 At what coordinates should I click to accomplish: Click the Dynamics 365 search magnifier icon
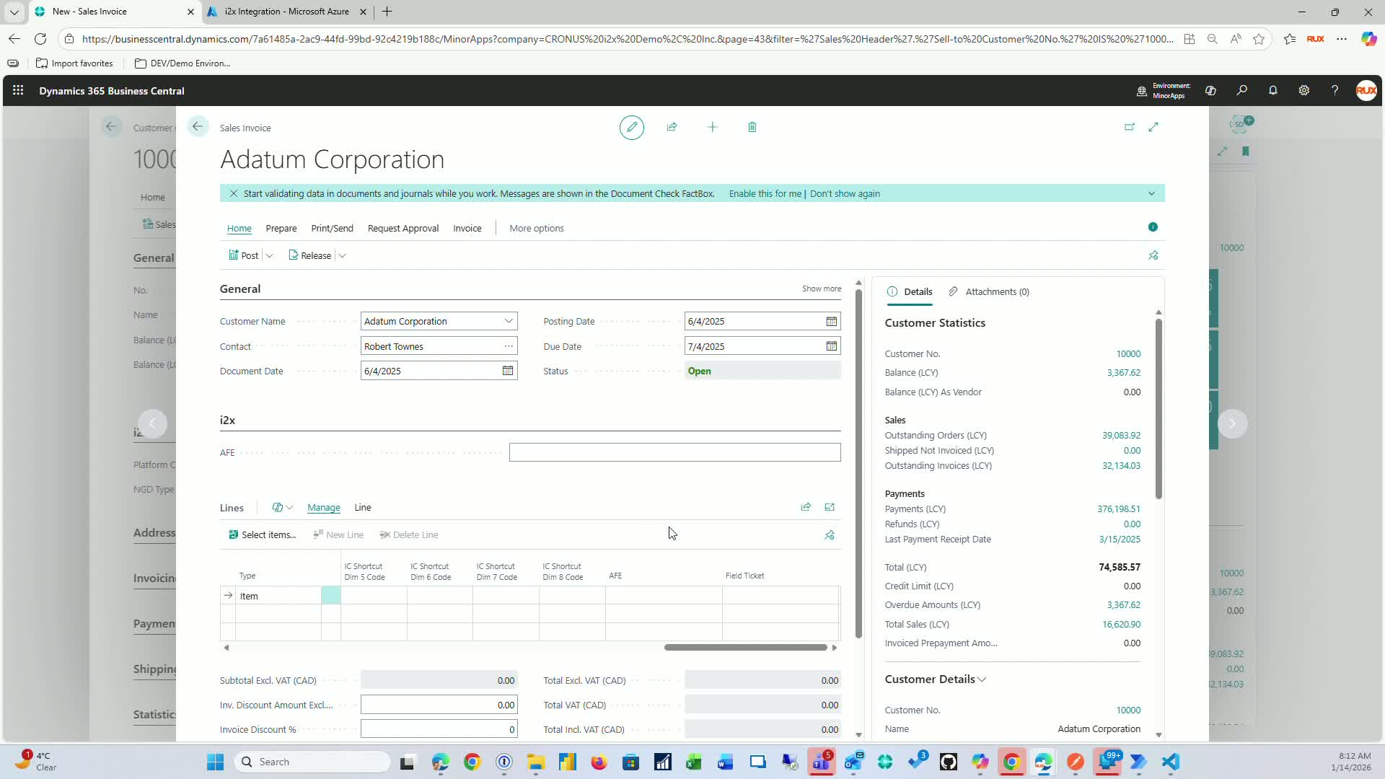1241,91
